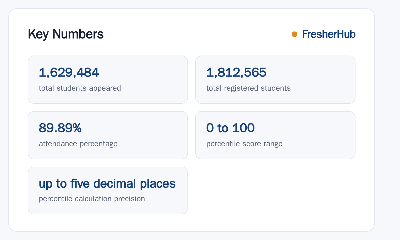
Task: Select the up to five decimal places text
Action: [107, 184]
